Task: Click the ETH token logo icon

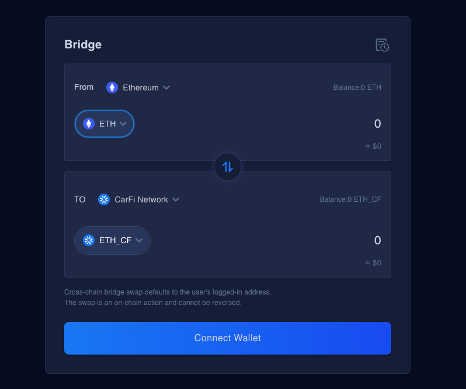Action: (x=89, y=124)
